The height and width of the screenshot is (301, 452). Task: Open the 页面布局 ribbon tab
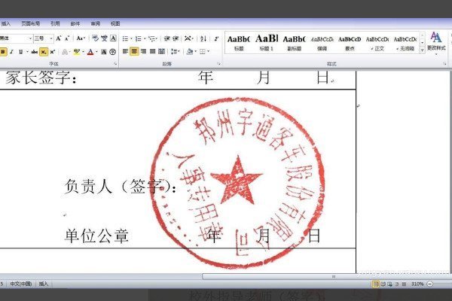(x=31, y=23)
